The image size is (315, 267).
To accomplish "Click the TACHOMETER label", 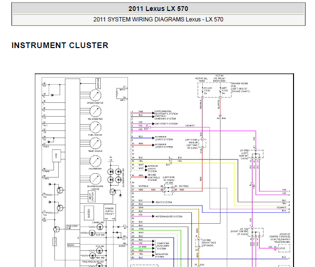I will (95, 119).
